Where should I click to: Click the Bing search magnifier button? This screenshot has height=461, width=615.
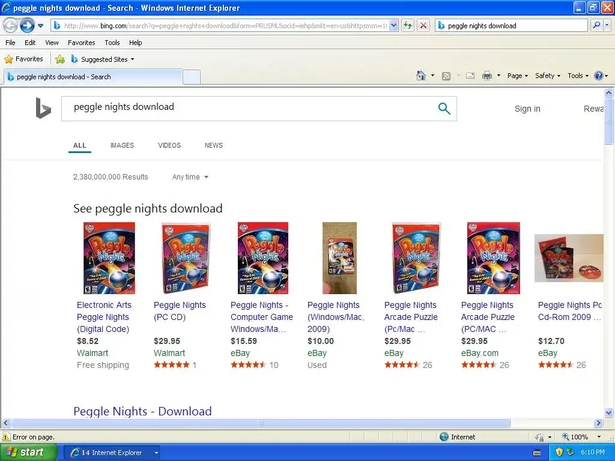click(x=444, y=109)
